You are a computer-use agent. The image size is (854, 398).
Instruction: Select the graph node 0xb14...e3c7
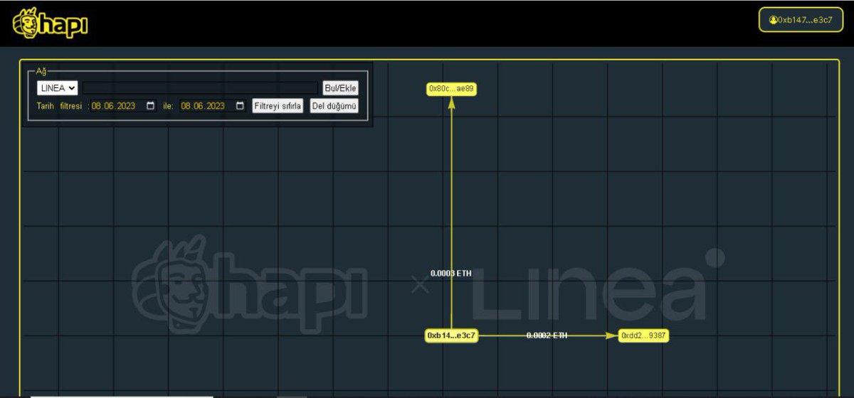click(451, 335)
